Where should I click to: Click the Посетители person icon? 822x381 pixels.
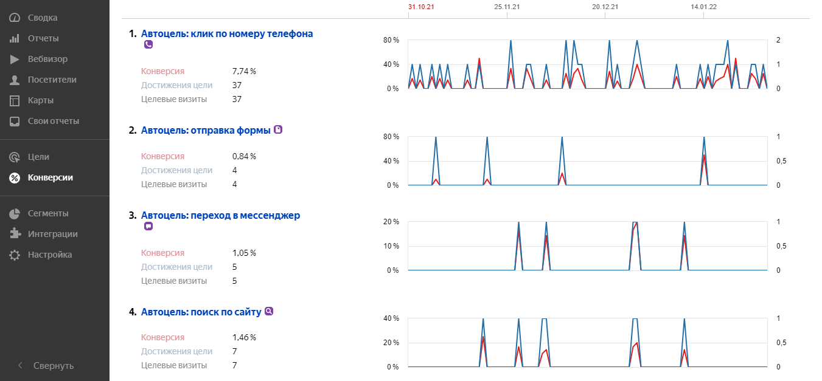pos(15,80)
